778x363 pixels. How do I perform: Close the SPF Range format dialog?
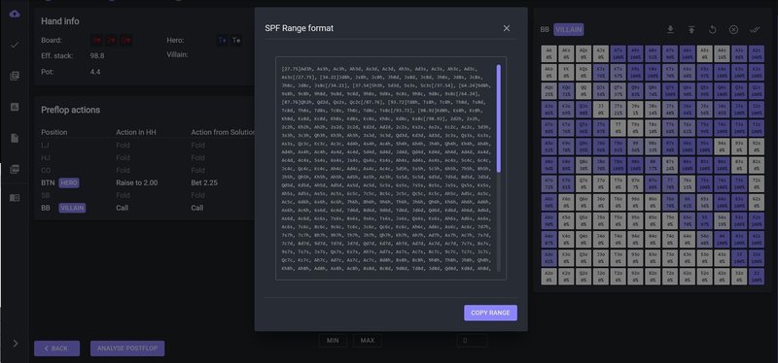(506, 28)
